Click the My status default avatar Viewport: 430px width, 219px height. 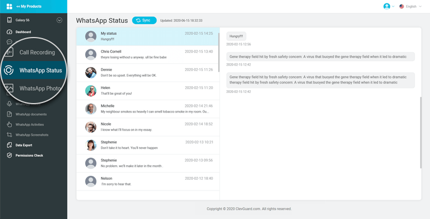[91, 36]
